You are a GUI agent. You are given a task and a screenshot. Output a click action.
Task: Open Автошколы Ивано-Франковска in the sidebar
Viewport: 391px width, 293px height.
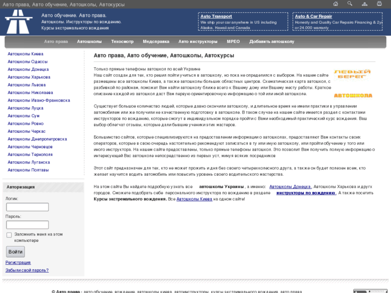coord(39,100)
